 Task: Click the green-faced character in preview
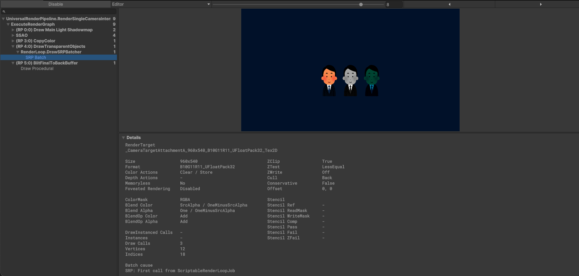(372, 80)
